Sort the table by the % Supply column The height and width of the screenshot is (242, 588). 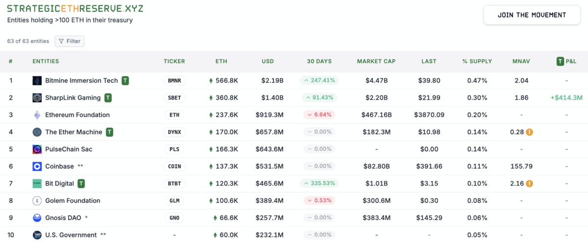pos(477,61)
